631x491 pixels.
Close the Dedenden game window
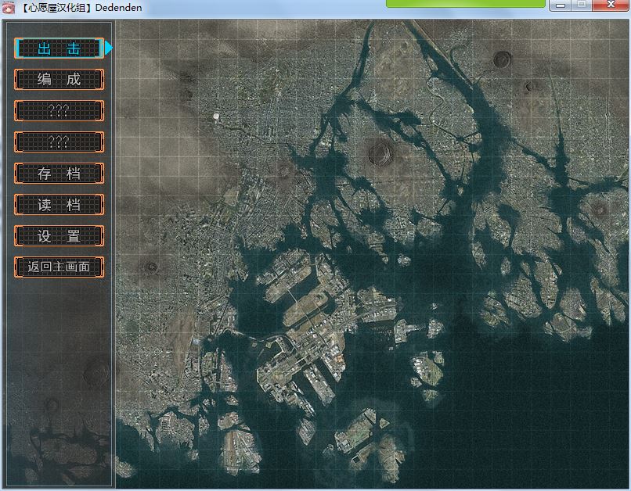click(609, 5)
